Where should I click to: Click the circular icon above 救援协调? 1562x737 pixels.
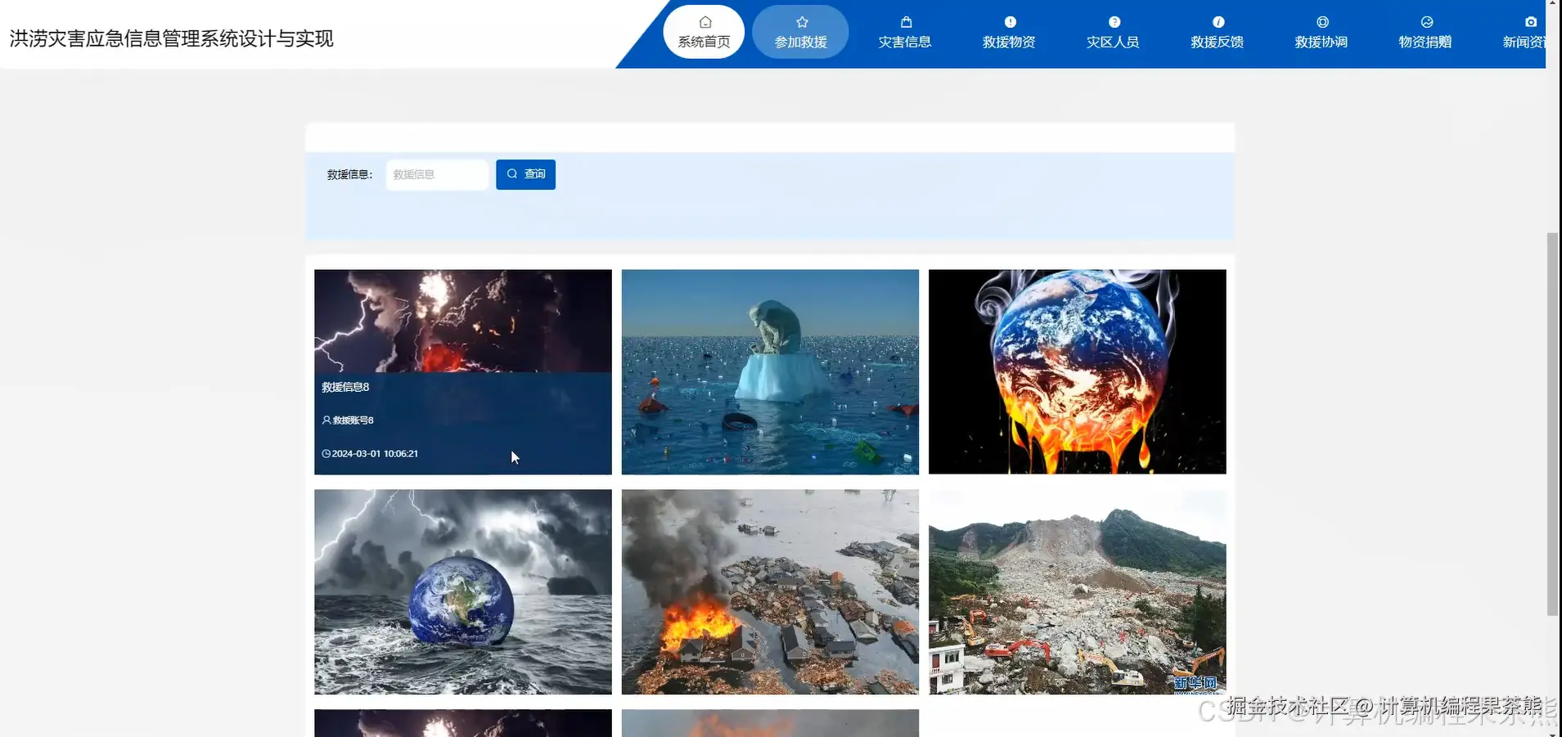click(x=1322, y=22)
